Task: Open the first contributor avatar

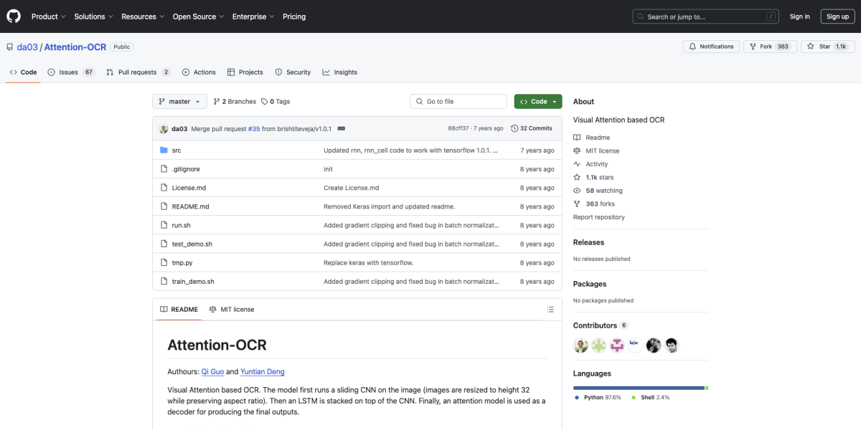Action: click(581, 345)
